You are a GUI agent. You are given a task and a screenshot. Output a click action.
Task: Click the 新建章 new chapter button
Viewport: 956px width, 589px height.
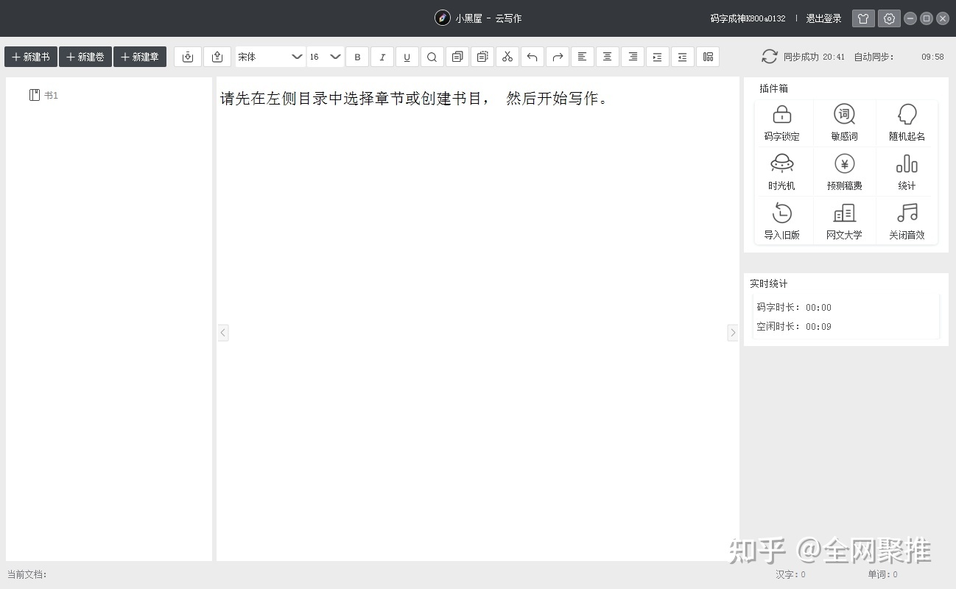(x=140, y=57)
